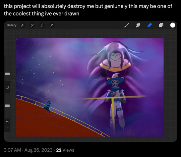Activate the Selection tool
Image resolution: width=181 pixels, height=157 pixels.
[x=42, y=25]
